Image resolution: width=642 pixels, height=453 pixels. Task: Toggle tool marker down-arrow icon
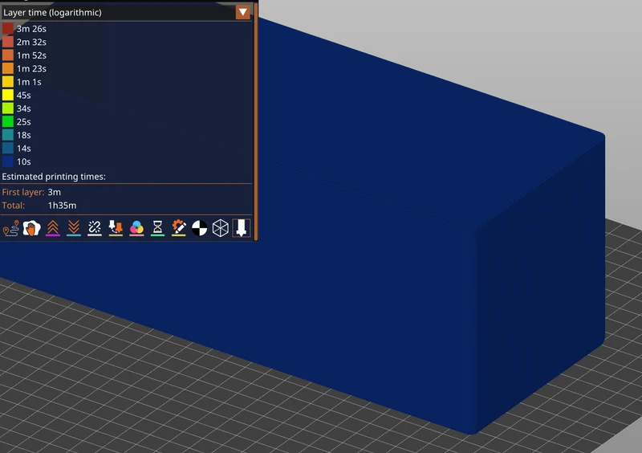coord(242,228)
